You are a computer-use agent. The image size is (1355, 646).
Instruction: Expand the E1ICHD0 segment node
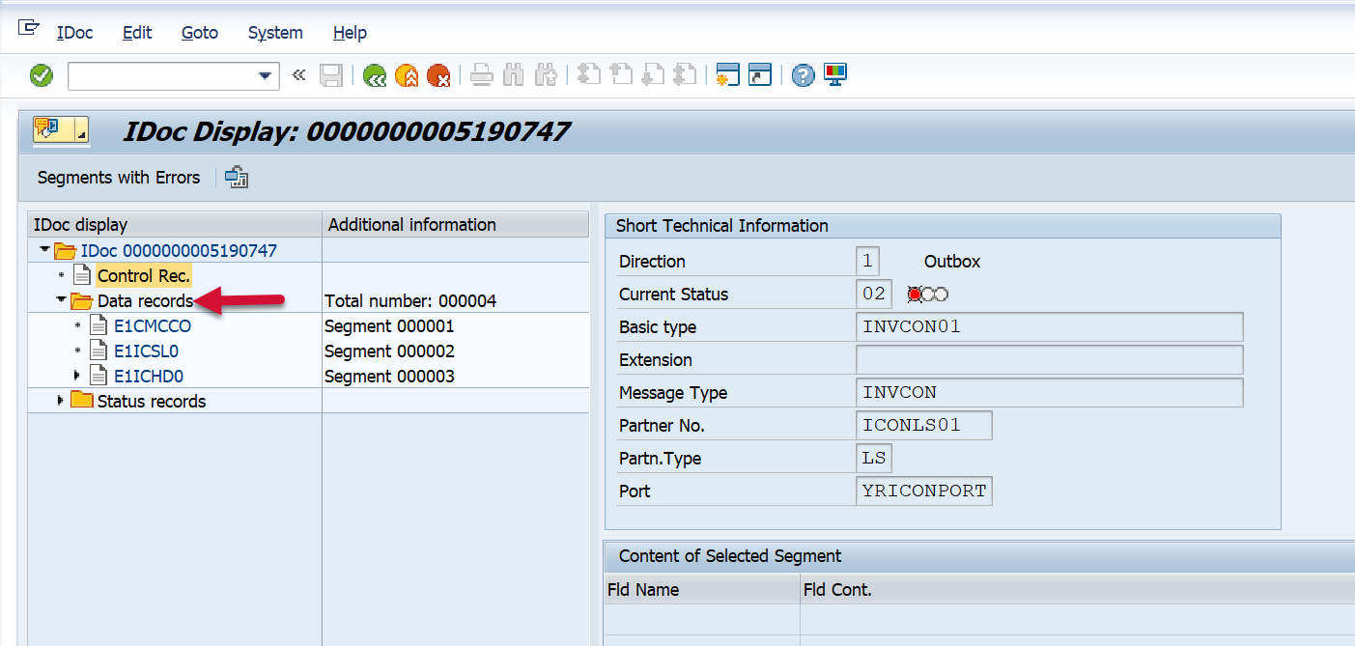pyautogui.click(x=77, y=376)
